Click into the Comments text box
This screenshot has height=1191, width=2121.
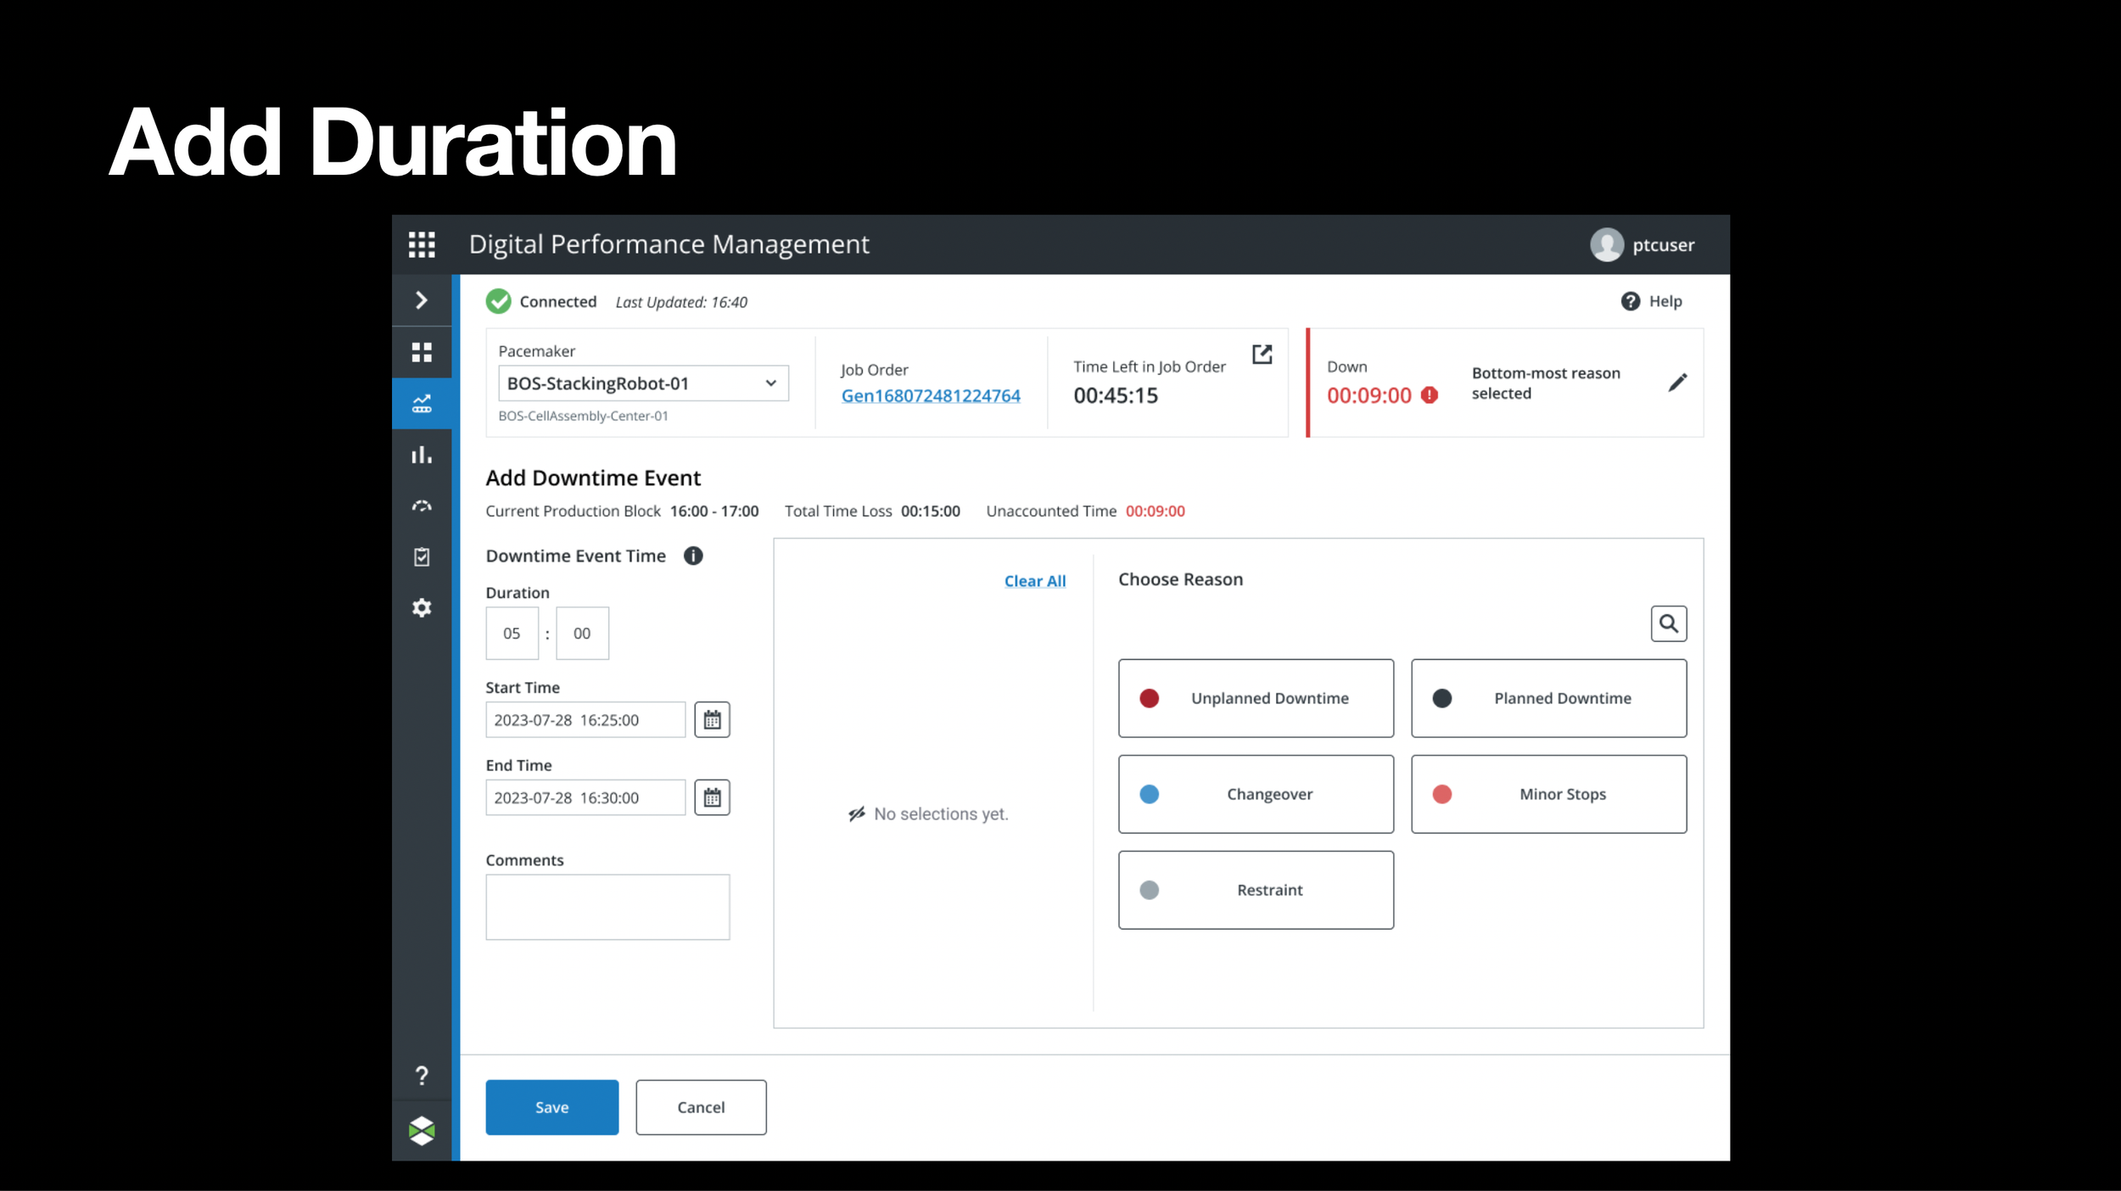tap(607, 907)
